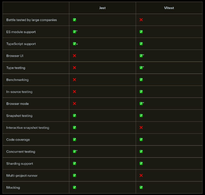
Task: Click Vitest's red cross for Multi-project runner
Action: point(141,176)
